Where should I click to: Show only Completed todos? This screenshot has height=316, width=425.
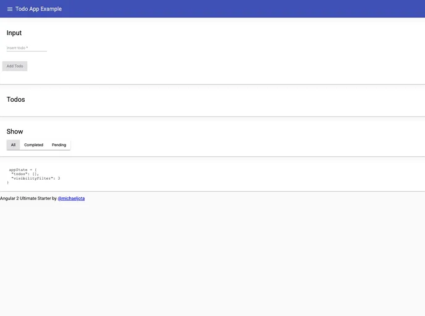tap(33, 145)
